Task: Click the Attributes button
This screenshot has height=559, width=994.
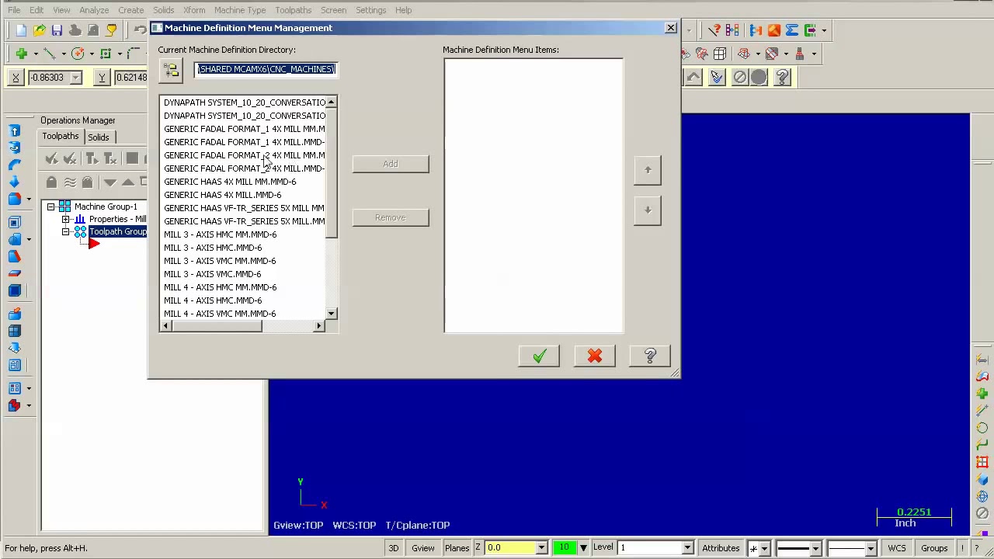Action: pos(721,548)
